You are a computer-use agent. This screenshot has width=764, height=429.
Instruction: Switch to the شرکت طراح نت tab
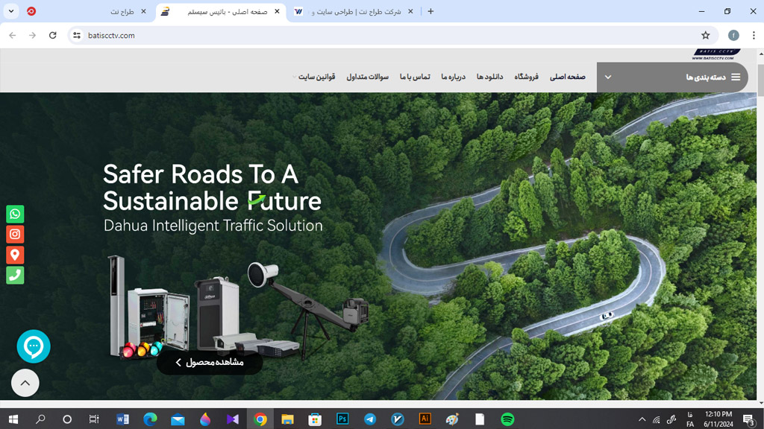(x=353, y=11)
